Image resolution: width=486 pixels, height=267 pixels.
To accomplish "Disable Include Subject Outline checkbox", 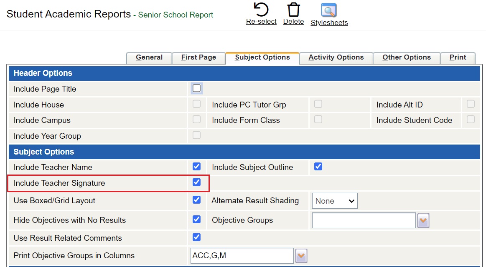I will point(318,167).
